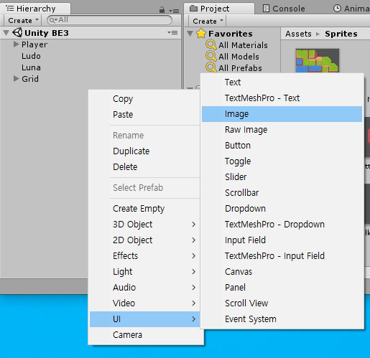The width and height of the screenshot is (370, 358).
Task: Select the UI menu entry
Action: tap(144, 319)
